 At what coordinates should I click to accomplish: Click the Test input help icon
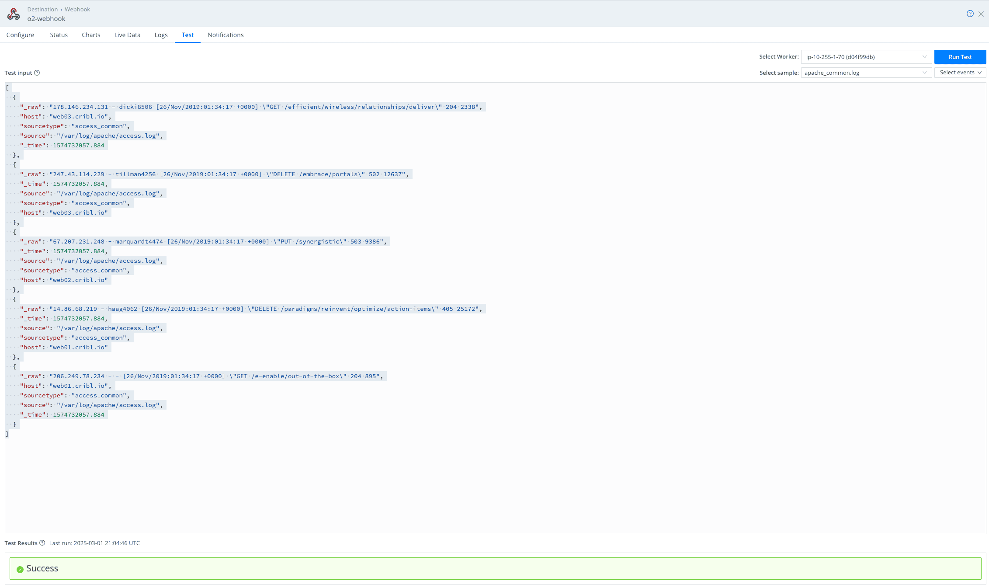click(x=37, y=73)
